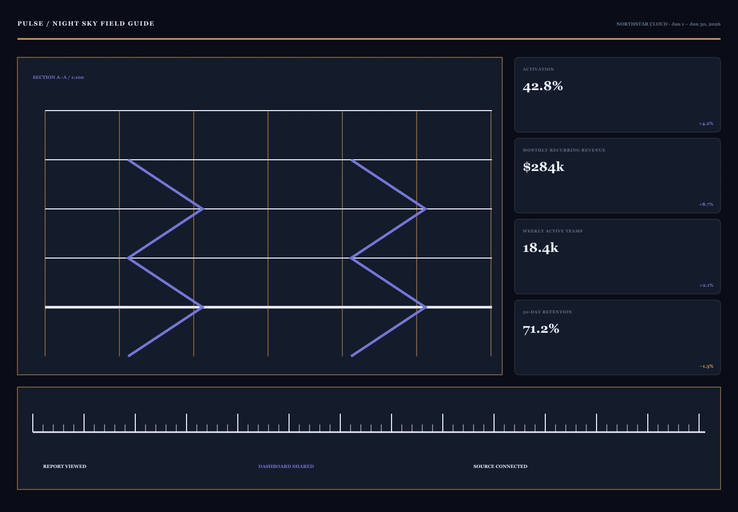Select the Weekly Active Teams card
The width and height of the screenshot is (738, 512).
coord(618,257)
